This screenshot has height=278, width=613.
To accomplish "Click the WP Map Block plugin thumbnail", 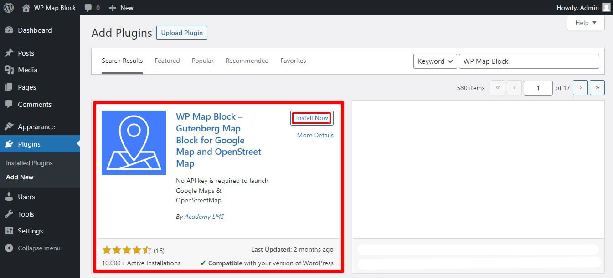I will click(x=134, y=142).
